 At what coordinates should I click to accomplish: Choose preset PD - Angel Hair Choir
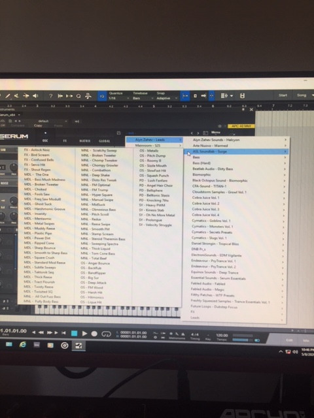click(156, 185)
